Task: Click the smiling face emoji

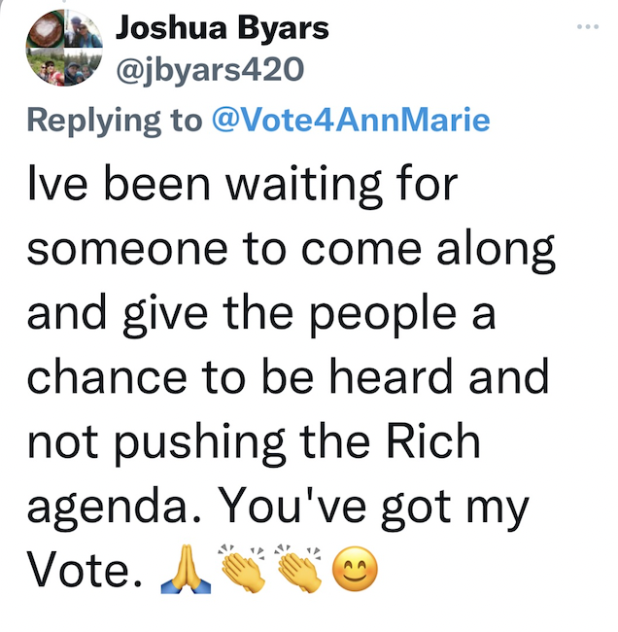Action: coord(353,571)
